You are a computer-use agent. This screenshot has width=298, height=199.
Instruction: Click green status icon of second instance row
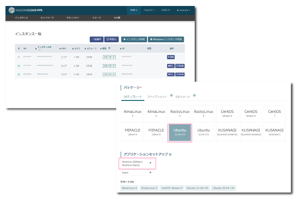click(19, 65)
